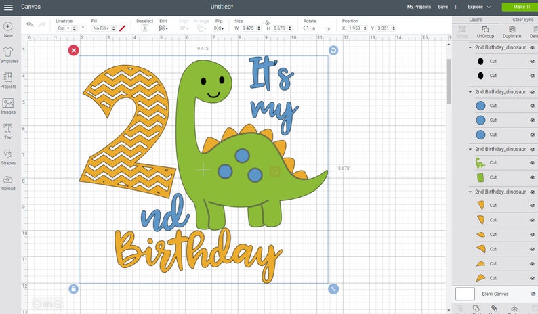Click the Linetype help question mark
The height and width of the screenshot is (314, 538).
[x=83, y=28]
